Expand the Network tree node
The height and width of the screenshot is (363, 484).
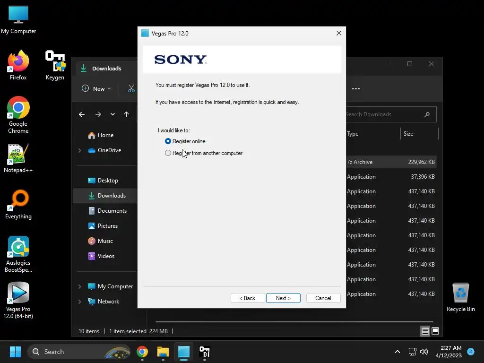pos(79,302)
